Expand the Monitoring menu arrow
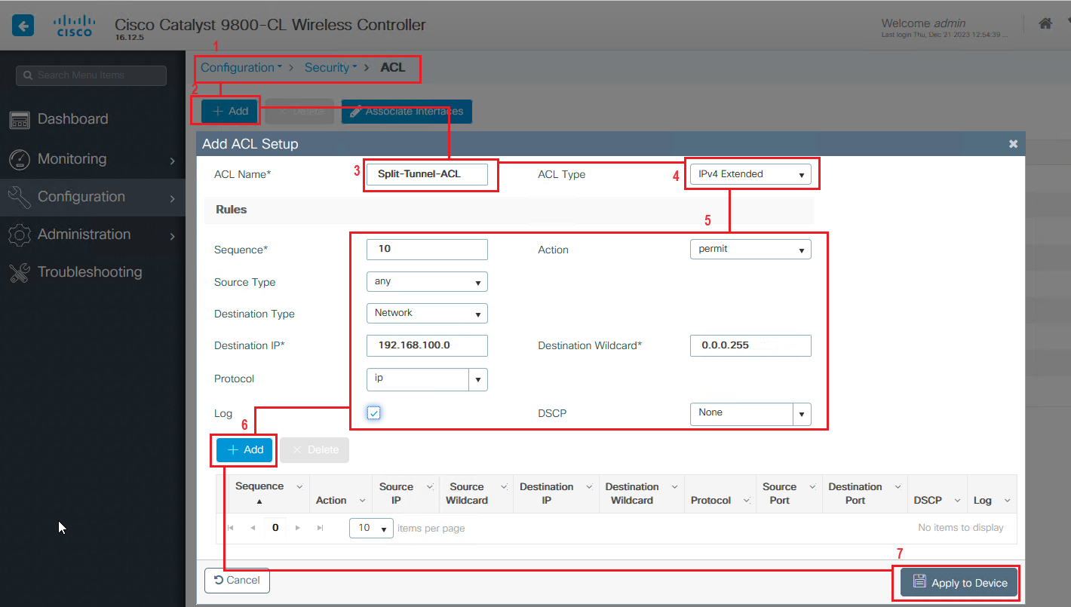Image resolution: width=1071 pixels, height=607 pixels. coord(172,161)
